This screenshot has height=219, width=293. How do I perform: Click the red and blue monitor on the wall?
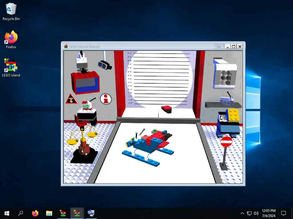(x=85, y=83)
